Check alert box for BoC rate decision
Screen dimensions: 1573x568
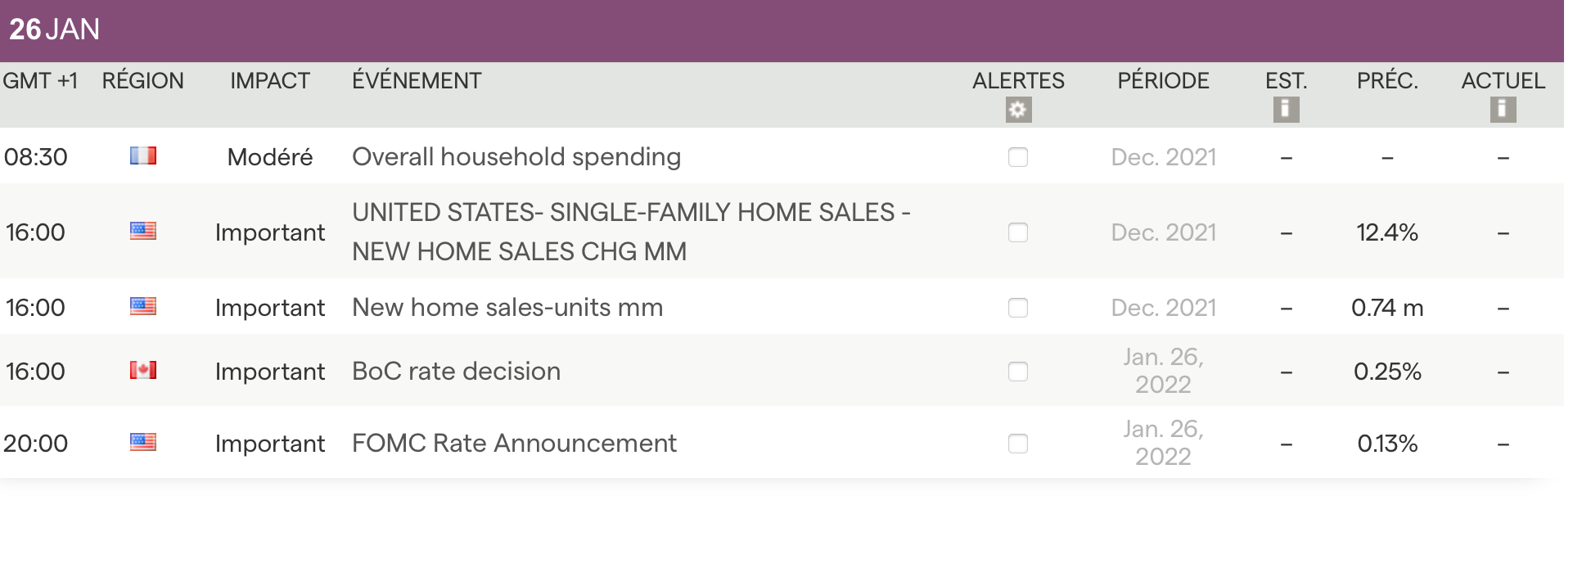[1018, 372]
